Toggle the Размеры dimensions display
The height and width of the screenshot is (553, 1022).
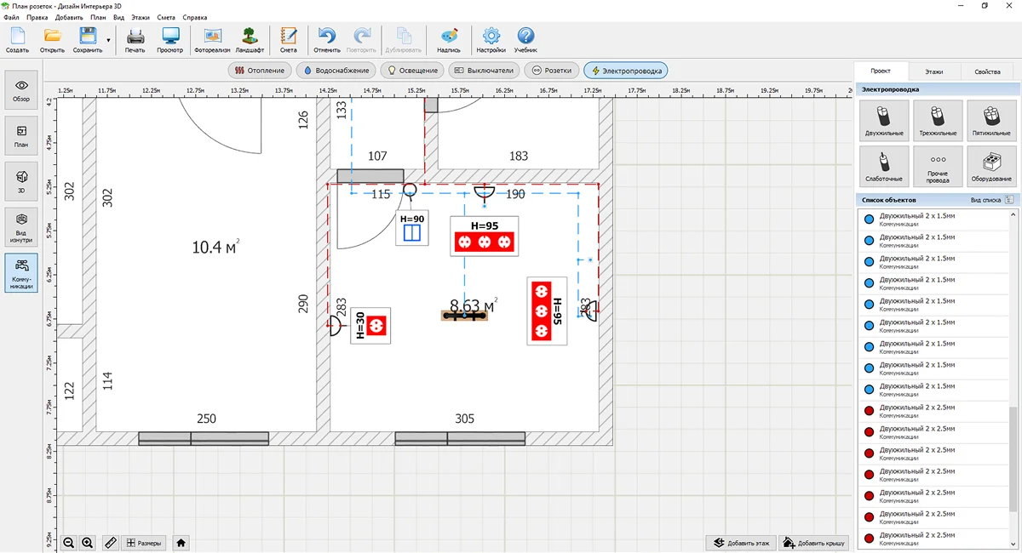coord(143,543)
